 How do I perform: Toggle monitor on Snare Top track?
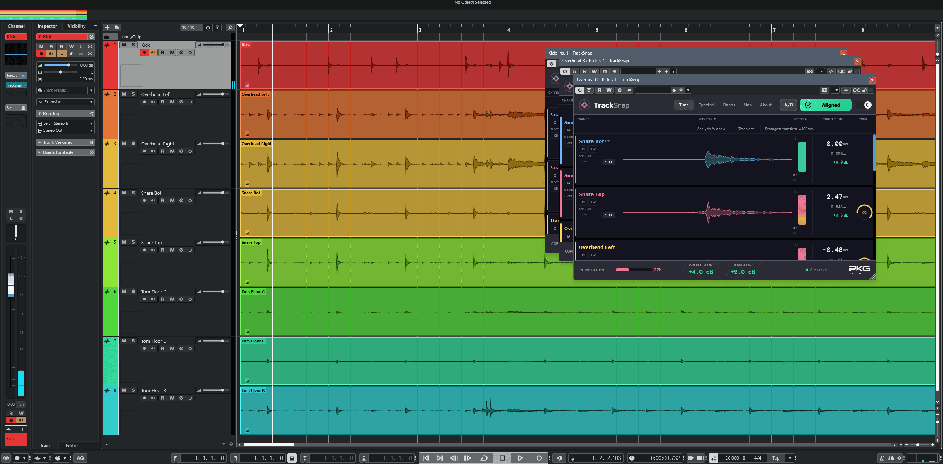pos(153,250)
